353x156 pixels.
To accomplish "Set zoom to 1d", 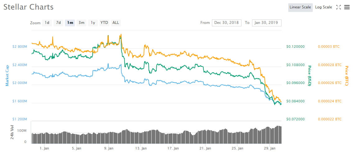I will [47, 23].
